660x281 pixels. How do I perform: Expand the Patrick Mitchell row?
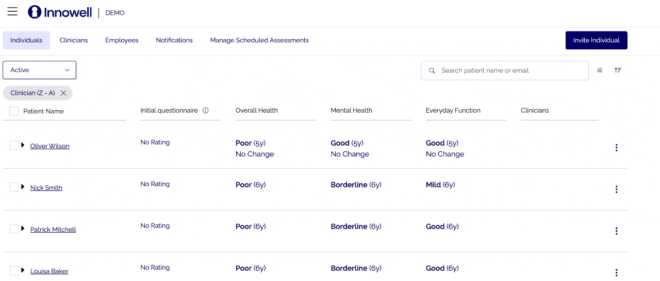coord(23,229)
